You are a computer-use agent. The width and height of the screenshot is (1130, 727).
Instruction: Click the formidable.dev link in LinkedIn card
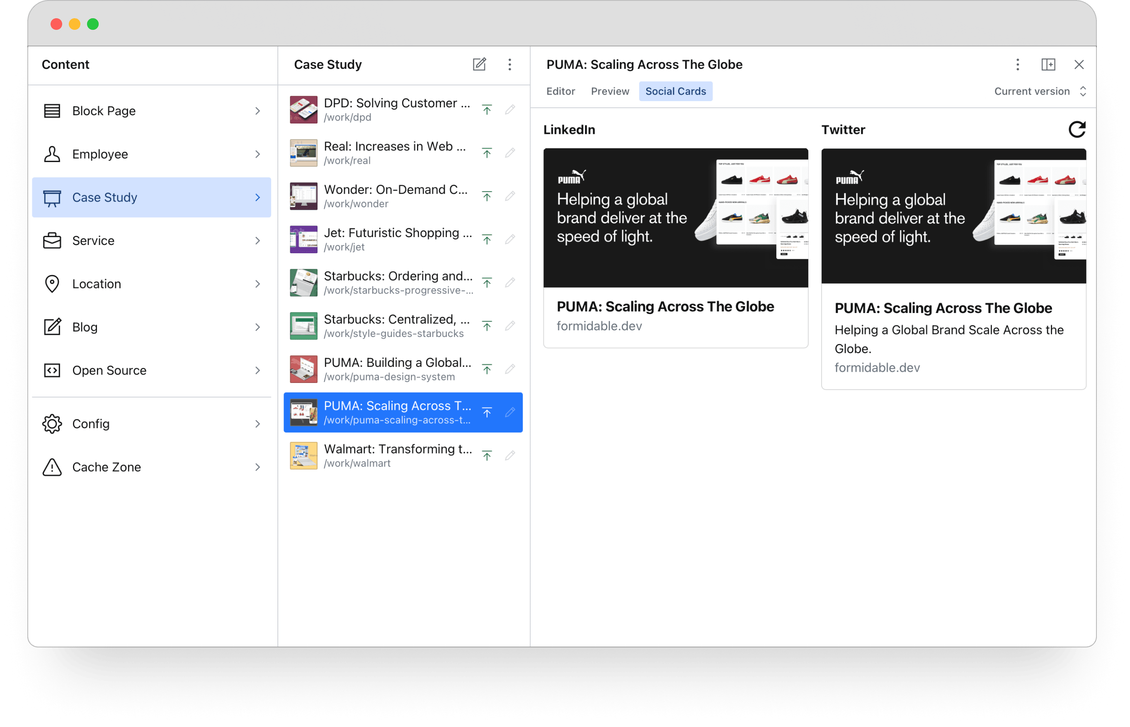[599, 326]
